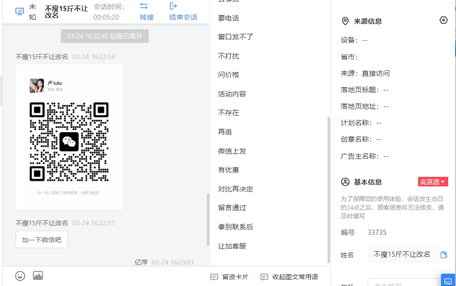Click the 收起图文常用语 icon
Screen dimensions: 456x286
(x=264, y=277)
